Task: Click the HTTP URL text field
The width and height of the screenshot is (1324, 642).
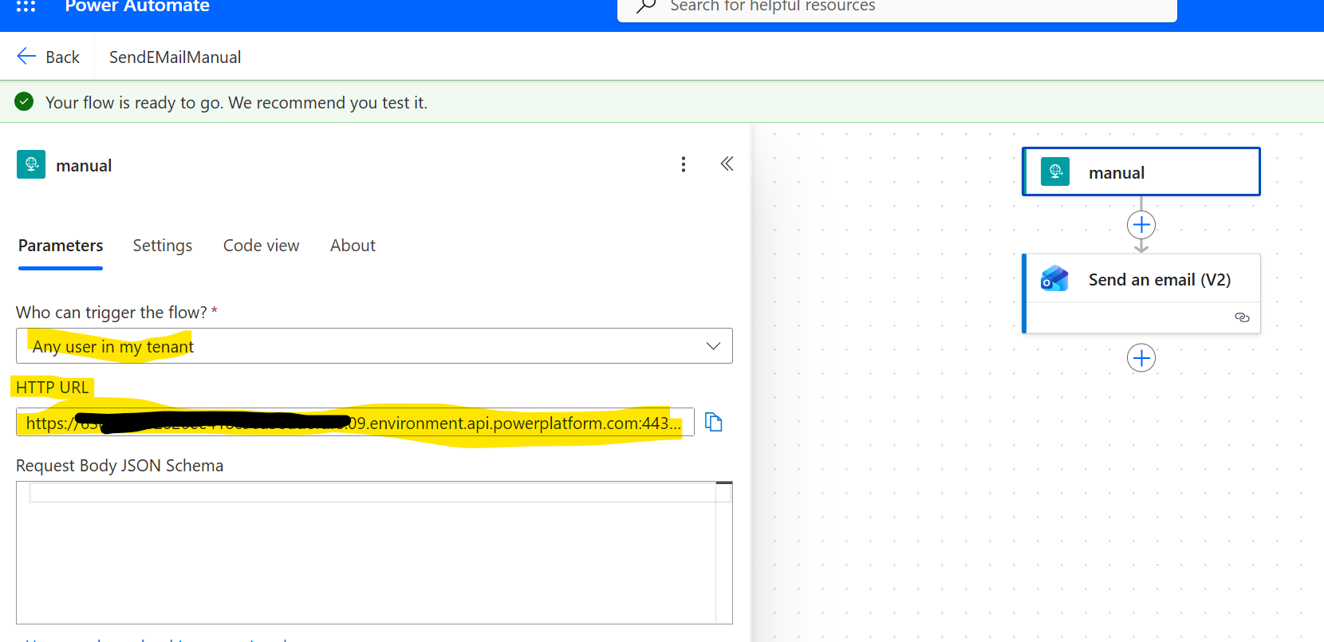Action: tap(355, 422)
